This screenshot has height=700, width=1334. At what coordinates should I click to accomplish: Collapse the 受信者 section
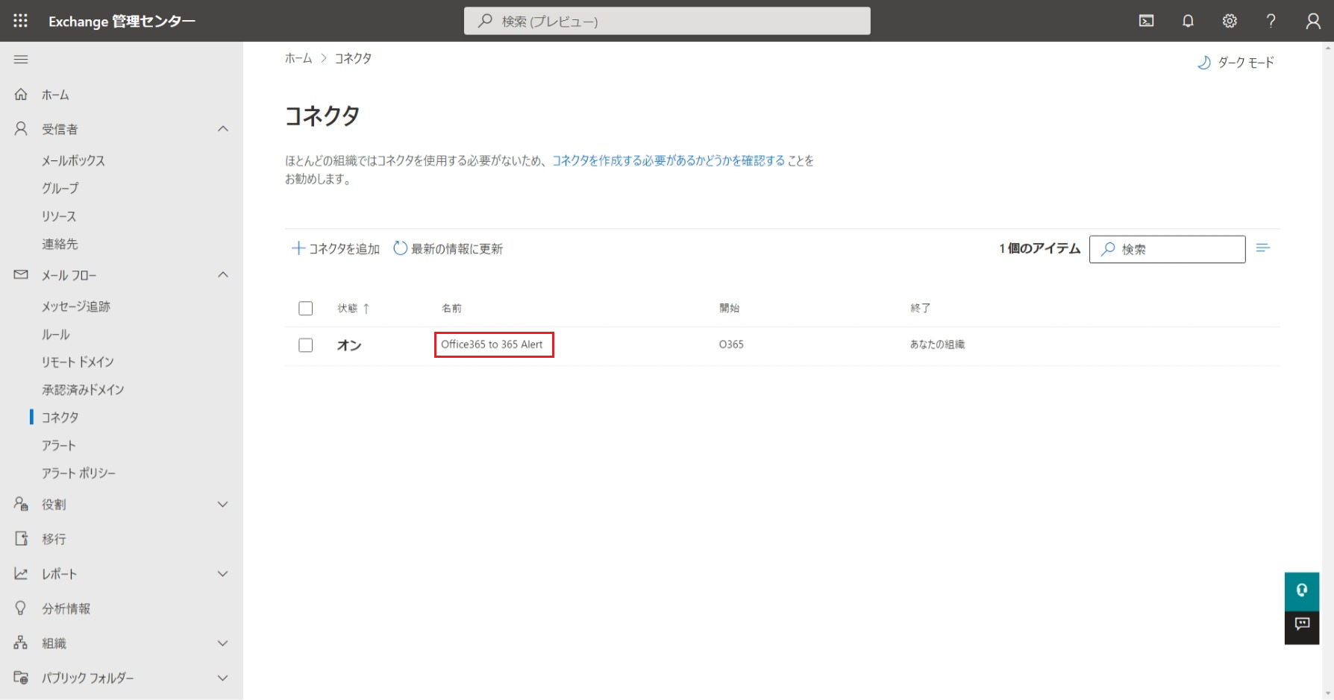(222, 129)
